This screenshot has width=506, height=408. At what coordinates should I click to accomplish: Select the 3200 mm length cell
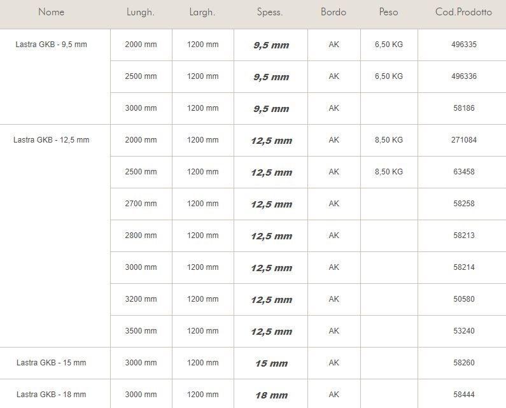coord(141,299)
